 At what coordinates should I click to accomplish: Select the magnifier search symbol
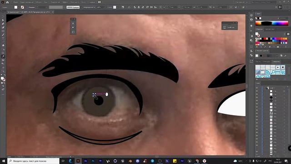273,72
